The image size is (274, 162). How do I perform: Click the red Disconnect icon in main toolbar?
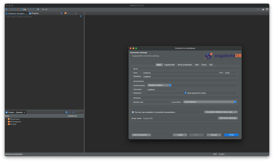click(18, 9)
